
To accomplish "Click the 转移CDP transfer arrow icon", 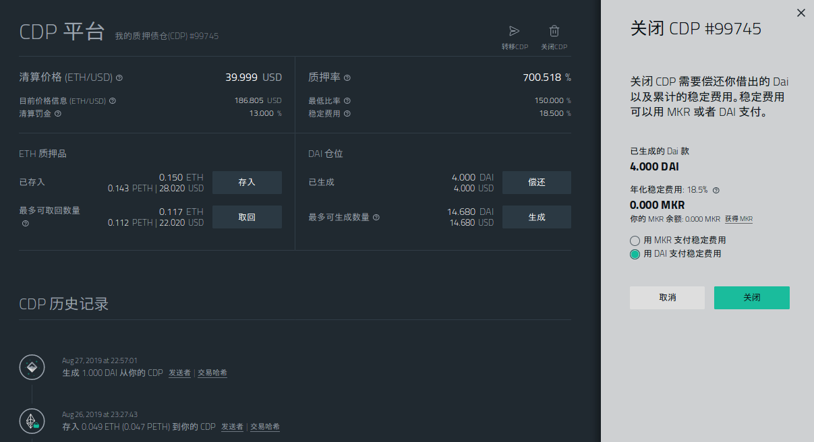I will coord(515,31).
